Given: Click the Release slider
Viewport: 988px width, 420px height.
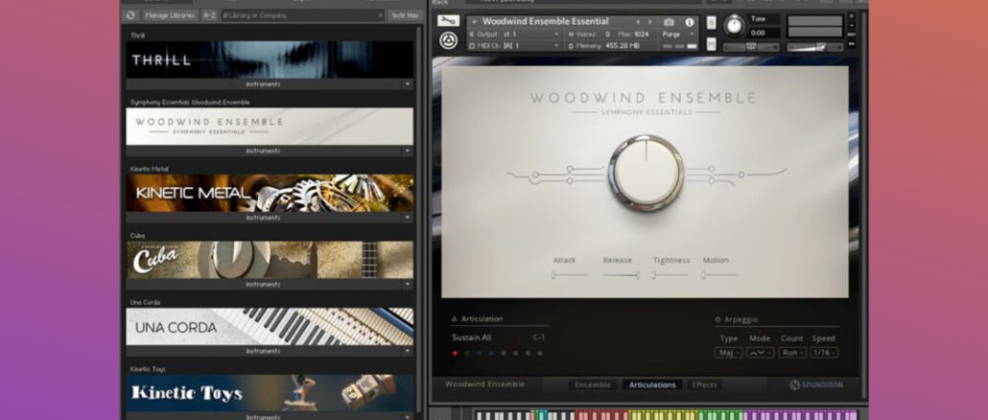Looking at the screenshot, I should pos(622,275).
